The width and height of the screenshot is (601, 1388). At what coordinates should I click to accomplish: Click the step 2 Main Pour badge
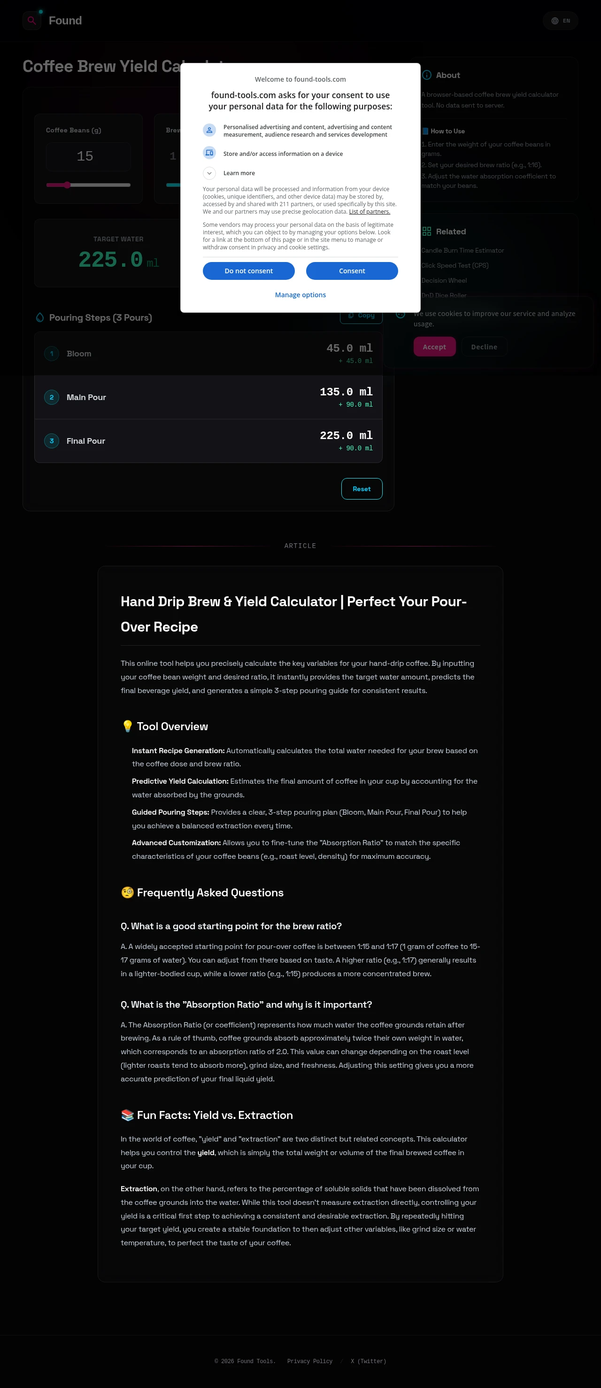coord(52,398)
